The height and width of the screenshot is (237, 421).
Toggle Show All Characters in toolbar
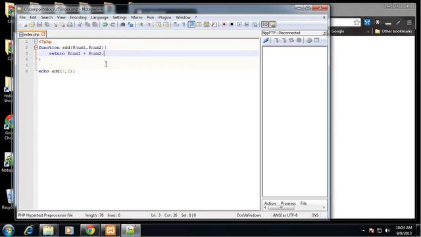(x=184, y=25)
